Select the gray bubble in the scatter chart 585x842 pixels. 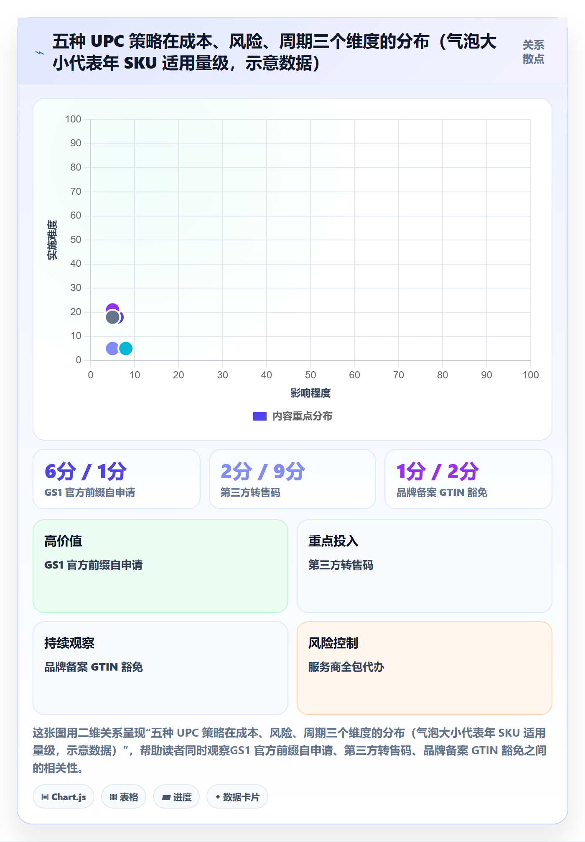click(112, 317)
